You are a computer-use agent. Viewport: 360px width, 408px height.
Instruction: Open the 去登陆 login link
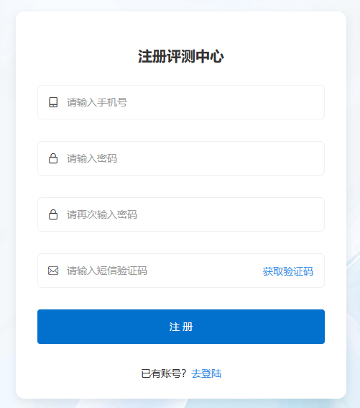click(x=206, y=373)
